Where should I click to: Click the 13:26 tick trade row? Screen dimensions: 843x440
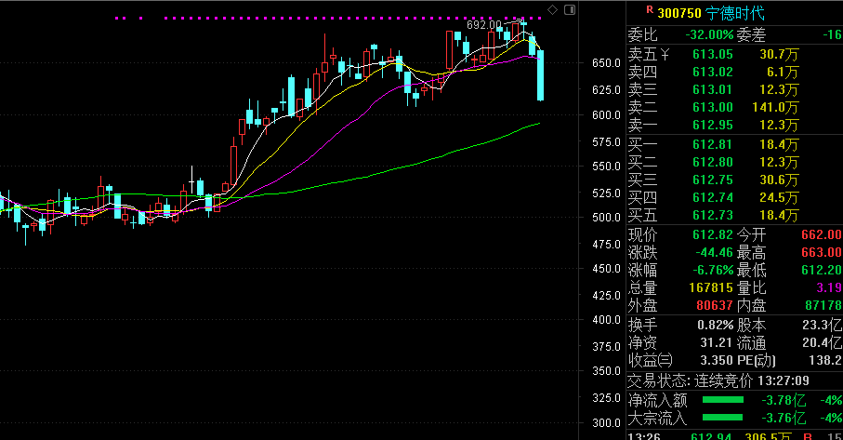tap(735, 436)
